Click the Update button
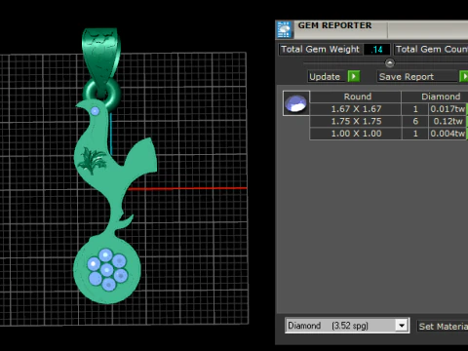 click(x=327, y=77)
